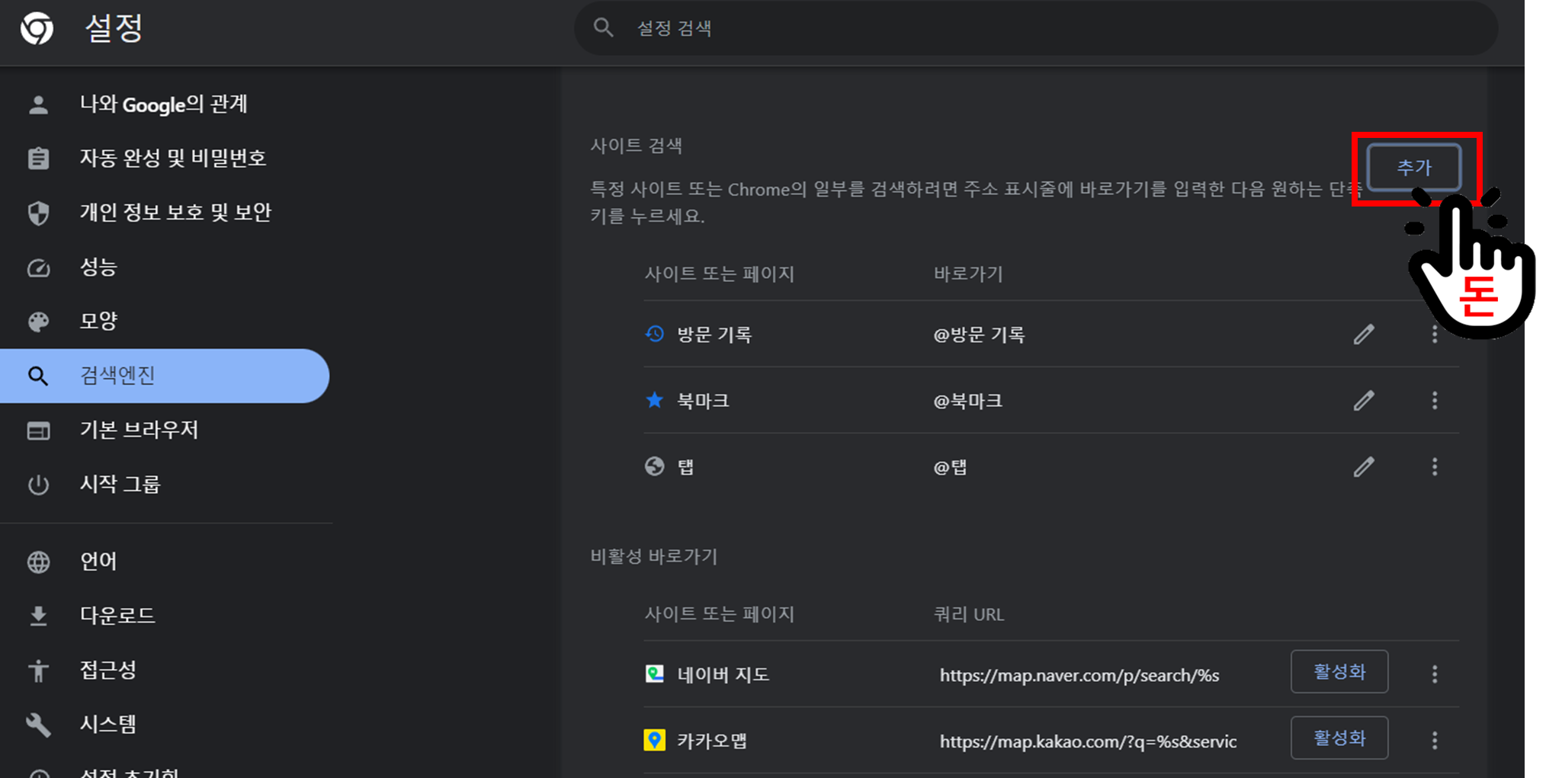Click the 북마크 site name
Screen dimensions: 1562x778
coord(703,401)
